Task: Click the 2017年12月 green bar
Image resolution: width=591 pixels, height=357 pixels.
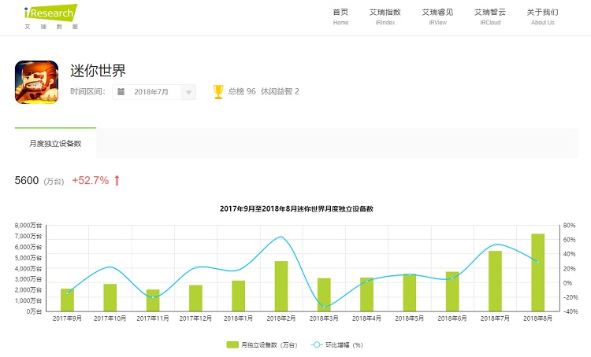Action: [195, 298]
